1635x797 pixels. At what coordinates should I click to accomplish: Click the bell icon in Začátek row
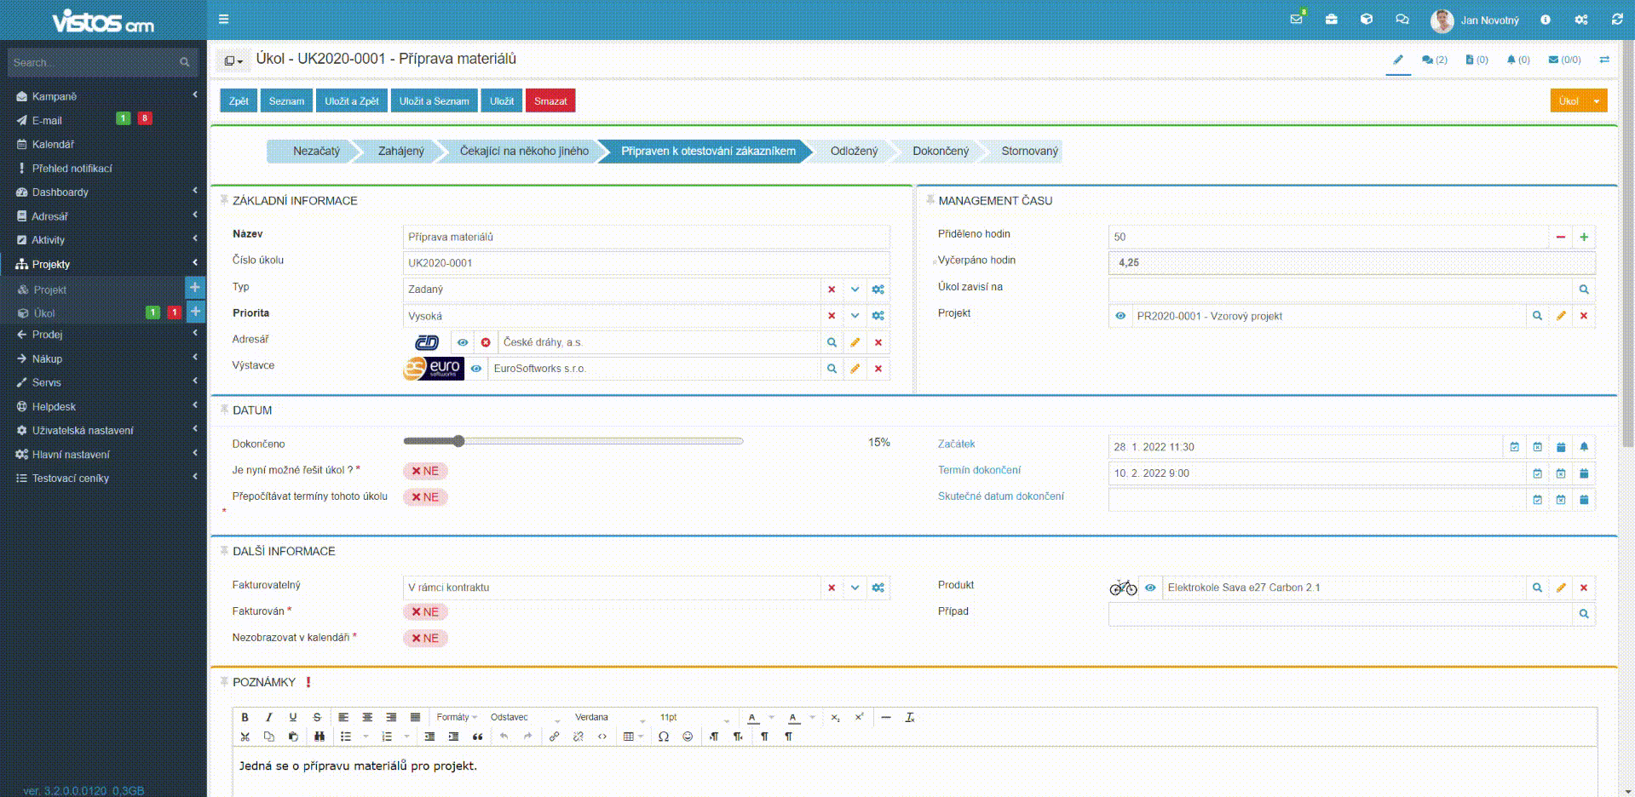click(x=1584, y=447)
